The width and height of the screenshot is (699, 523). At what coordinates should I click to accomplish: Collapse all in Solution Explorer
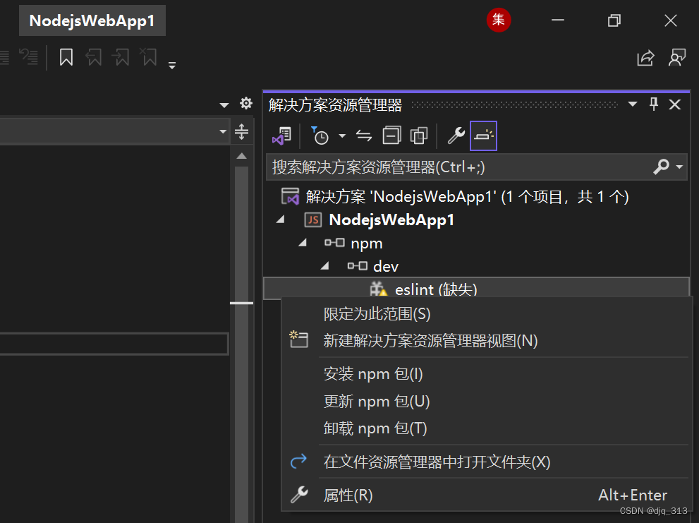coord(392,136)
